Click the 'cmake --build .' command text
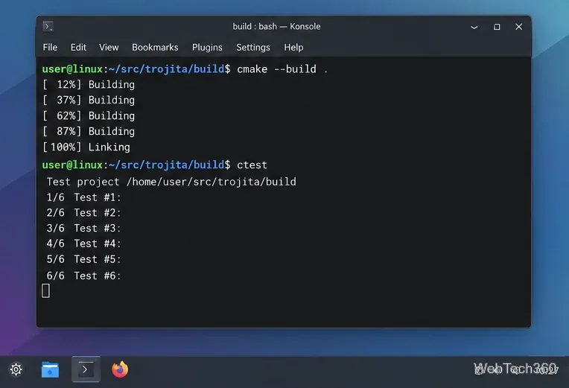Image resolution: width=569 pixels, height=388 pixels. point(282,69)
